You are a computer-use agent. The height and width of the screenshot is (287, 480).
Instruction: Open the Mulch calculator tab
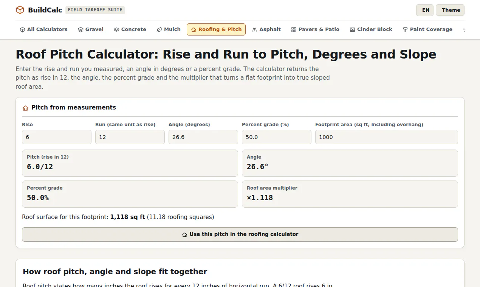point(169,29)
